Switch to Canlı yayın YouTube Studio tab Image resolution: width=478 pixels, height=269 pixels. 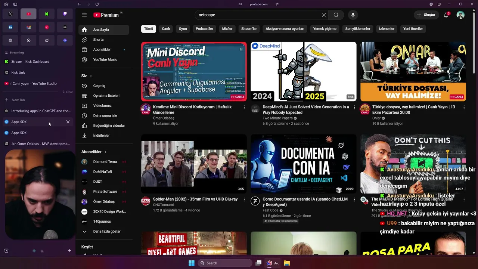(37, 83)
